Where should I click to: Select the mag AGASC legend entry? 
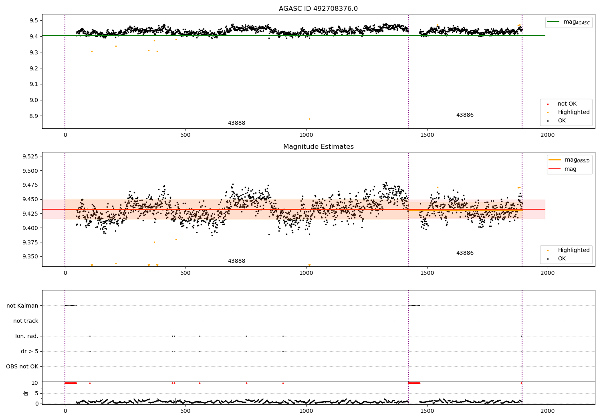point(569,22)
